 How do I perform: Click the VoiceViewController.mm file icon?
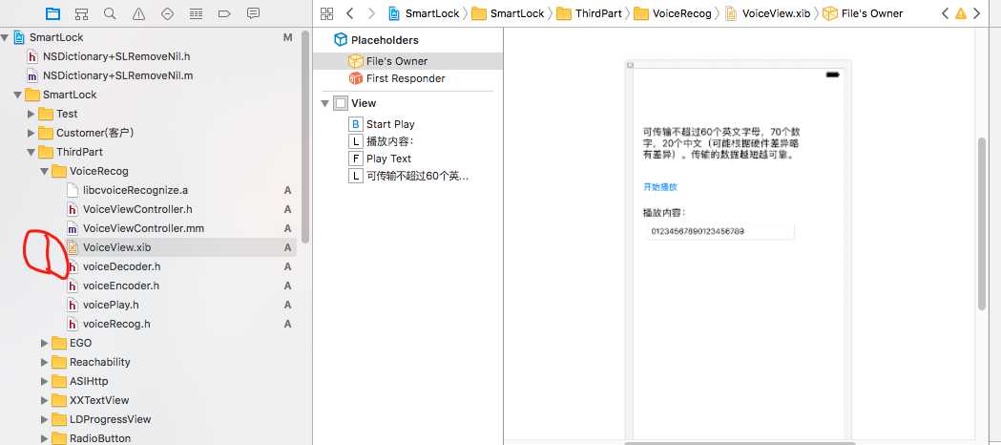tap(73, 228)
